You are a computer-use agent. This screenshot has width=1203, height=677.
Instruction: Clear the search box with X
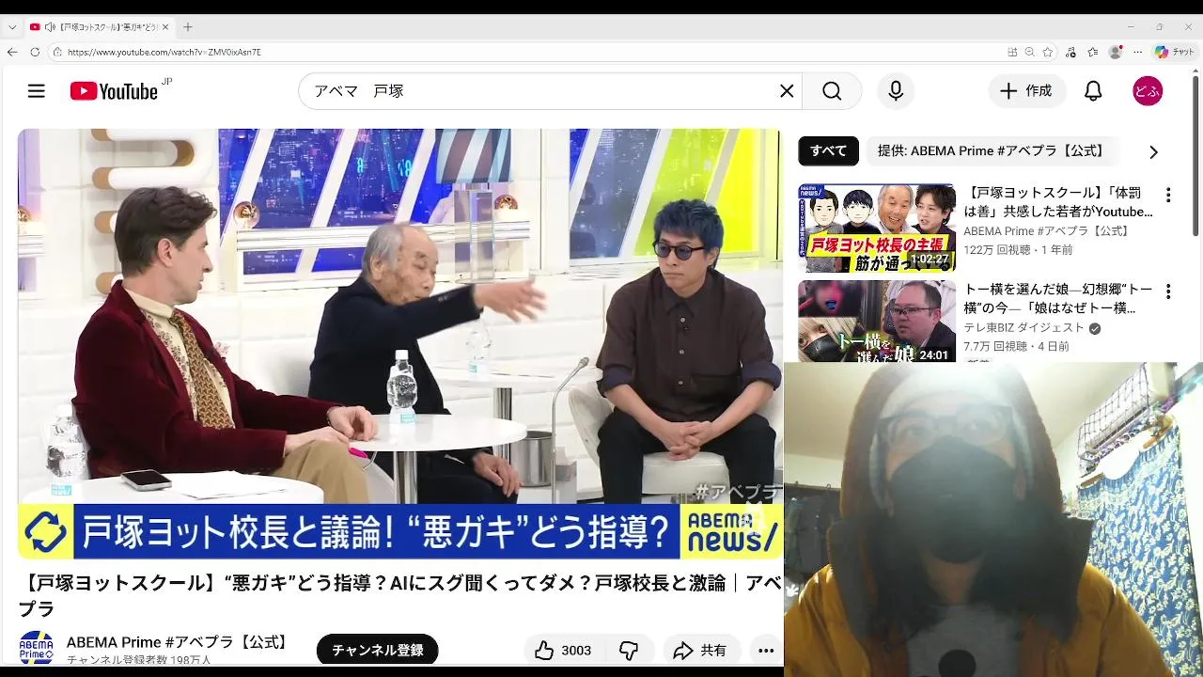click(787, 91)
